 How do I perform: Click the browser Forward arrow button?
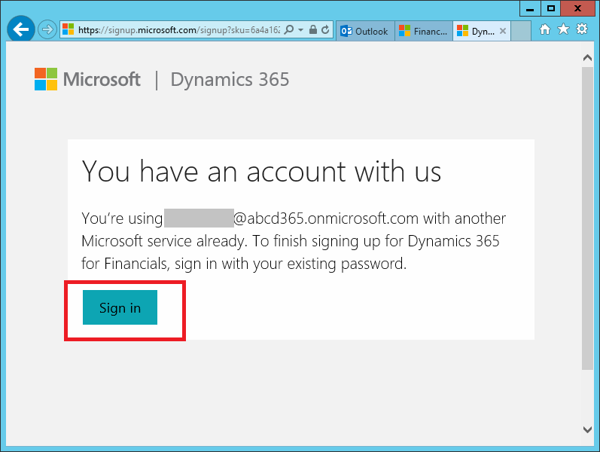[47, 29]
